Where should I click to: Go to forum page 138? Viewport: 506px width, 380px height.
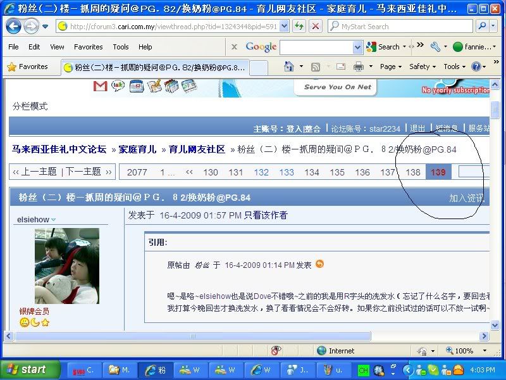413,172
